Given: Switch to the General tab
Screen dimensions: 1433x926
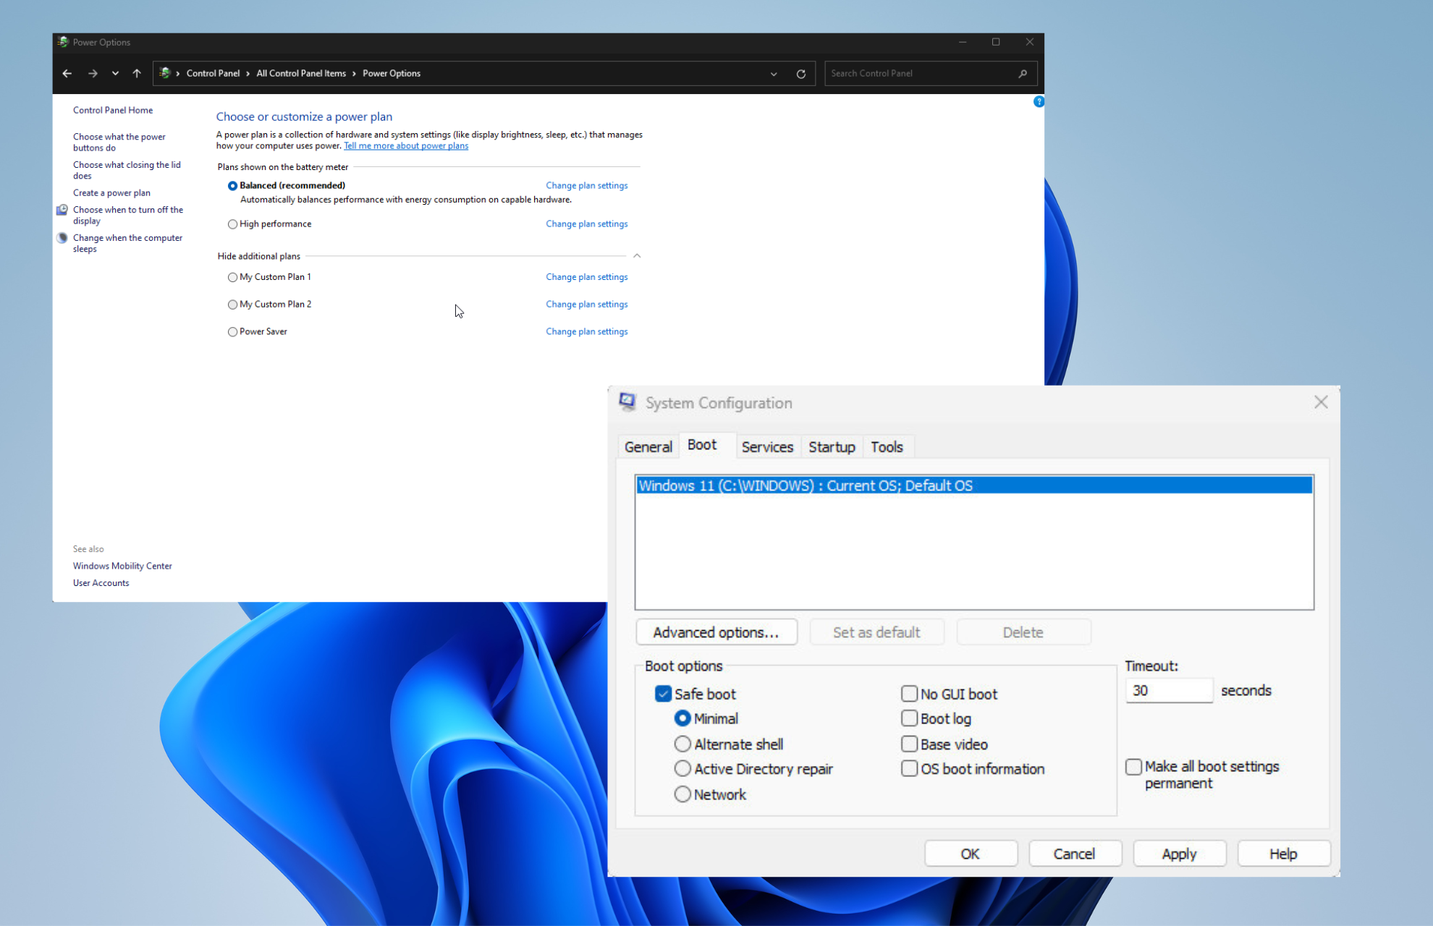Looking at the screenshot, I should pos(648,447).
